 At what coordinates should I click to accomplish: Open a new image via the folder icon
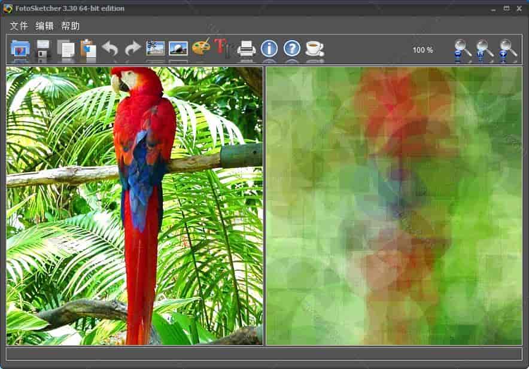point(19,50)
